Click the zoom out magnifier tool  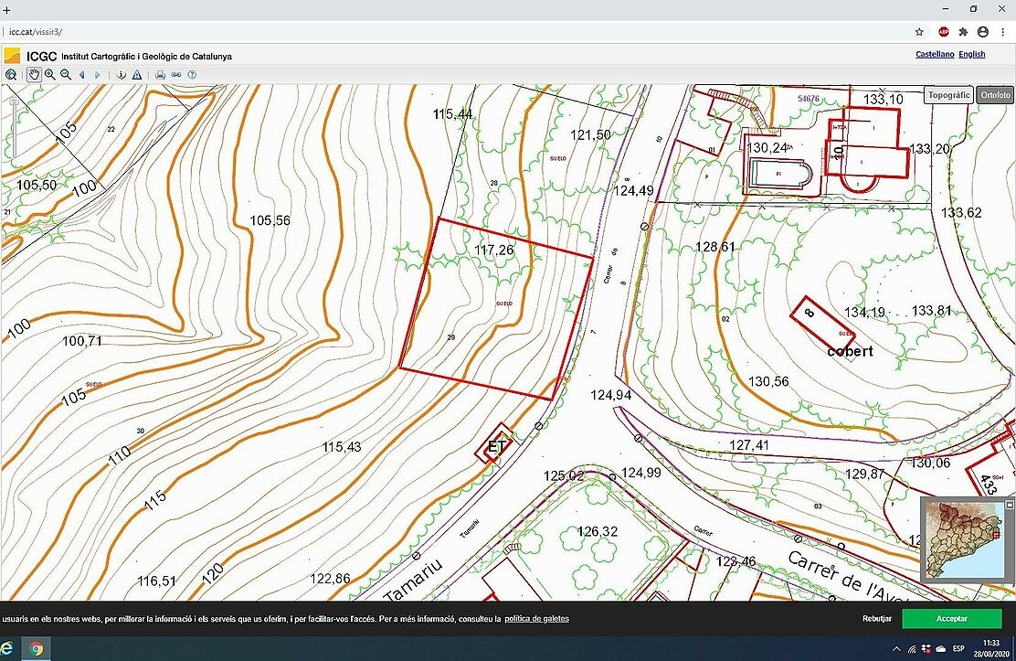click(x=65, y=75)
